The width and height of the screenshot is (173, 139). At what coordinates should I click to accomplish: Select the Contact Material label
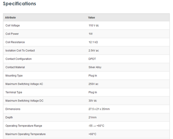click(x=15, y=67)
